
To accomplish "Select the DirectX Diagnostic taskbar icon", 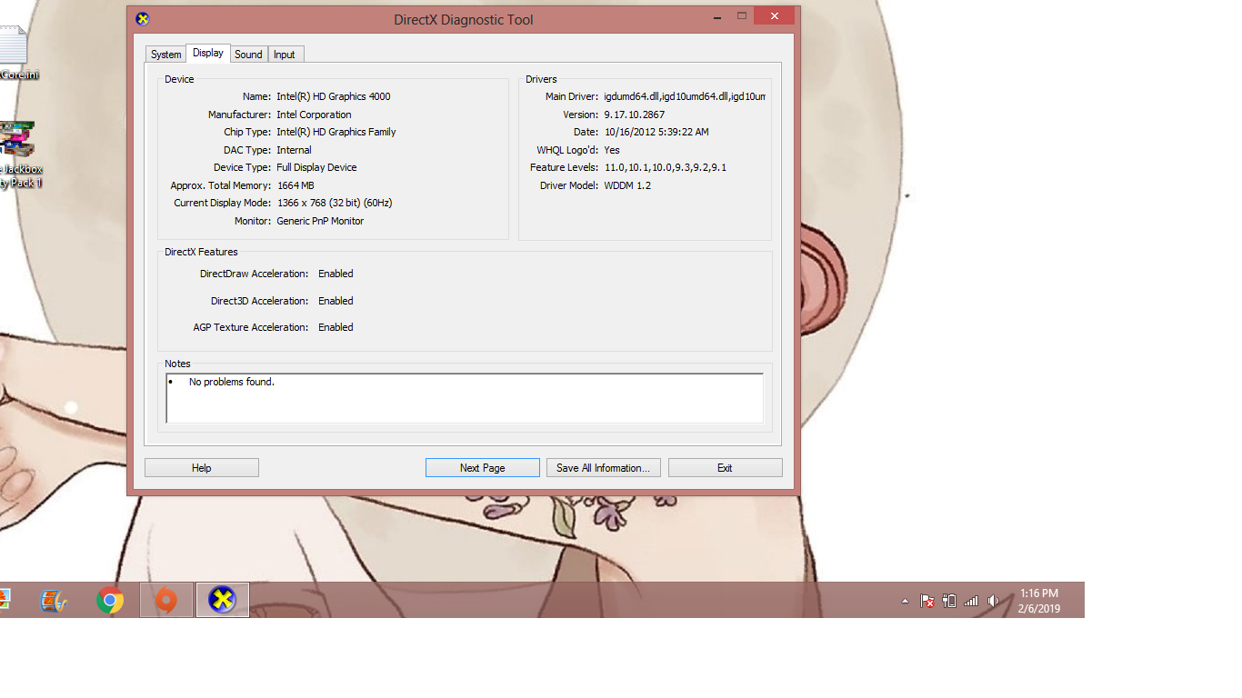I will (222, 601).
